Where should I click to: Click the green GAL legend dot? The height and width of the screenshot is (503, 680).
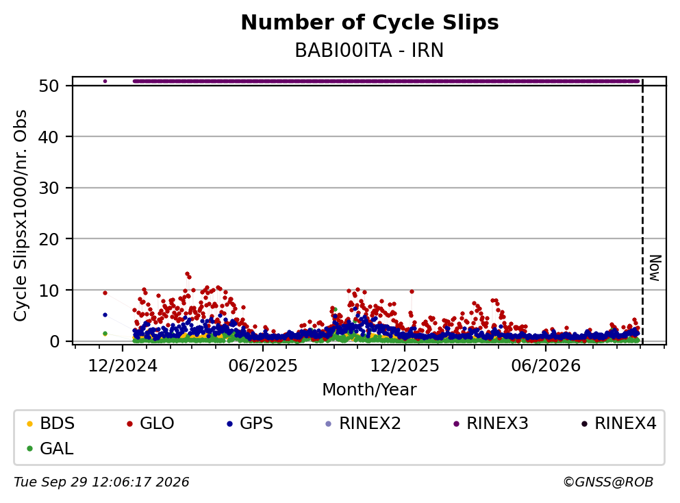pos(29,449)
